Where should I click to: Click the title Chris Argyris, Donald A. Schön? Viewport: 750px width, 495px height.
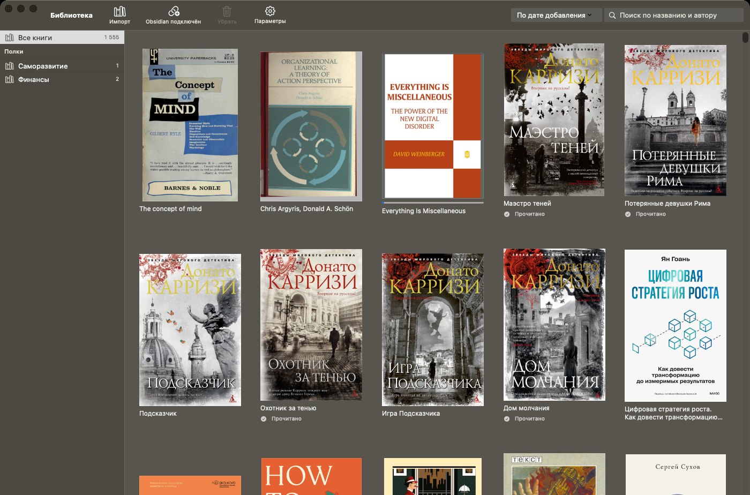pos(306,209)
